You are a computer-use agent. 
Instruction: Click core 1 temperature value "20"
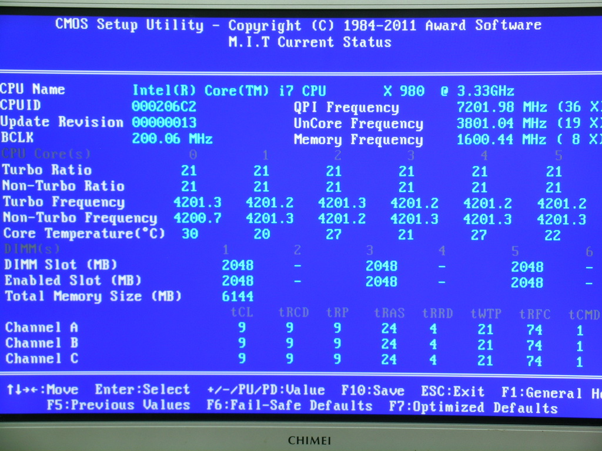(x=262, y=234)
